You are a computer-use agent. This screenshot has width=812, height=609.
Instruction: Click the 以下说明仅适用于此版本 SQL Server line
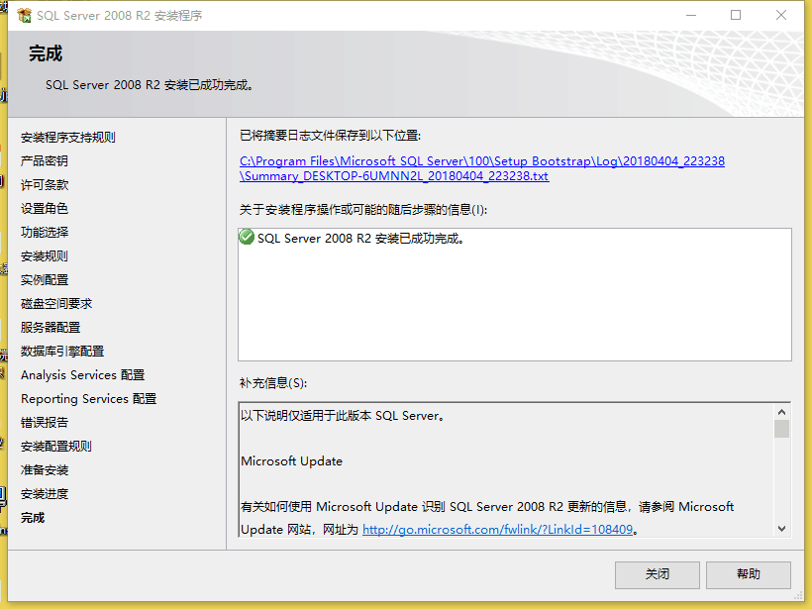coord(343,416)
